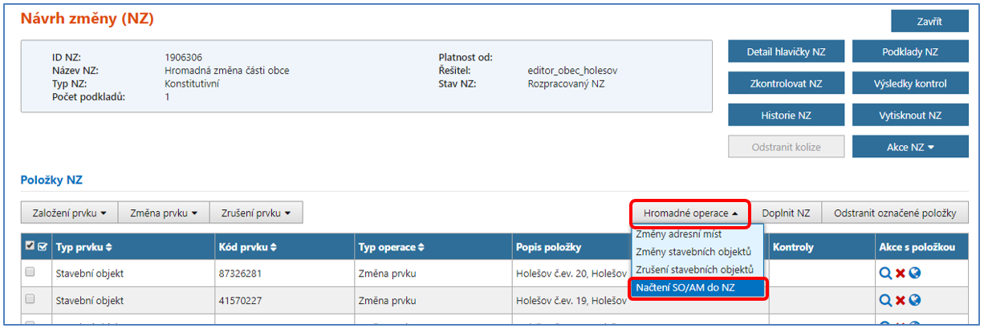
Task: Click globe map icon in first row
Action: [x=914, y=273]
